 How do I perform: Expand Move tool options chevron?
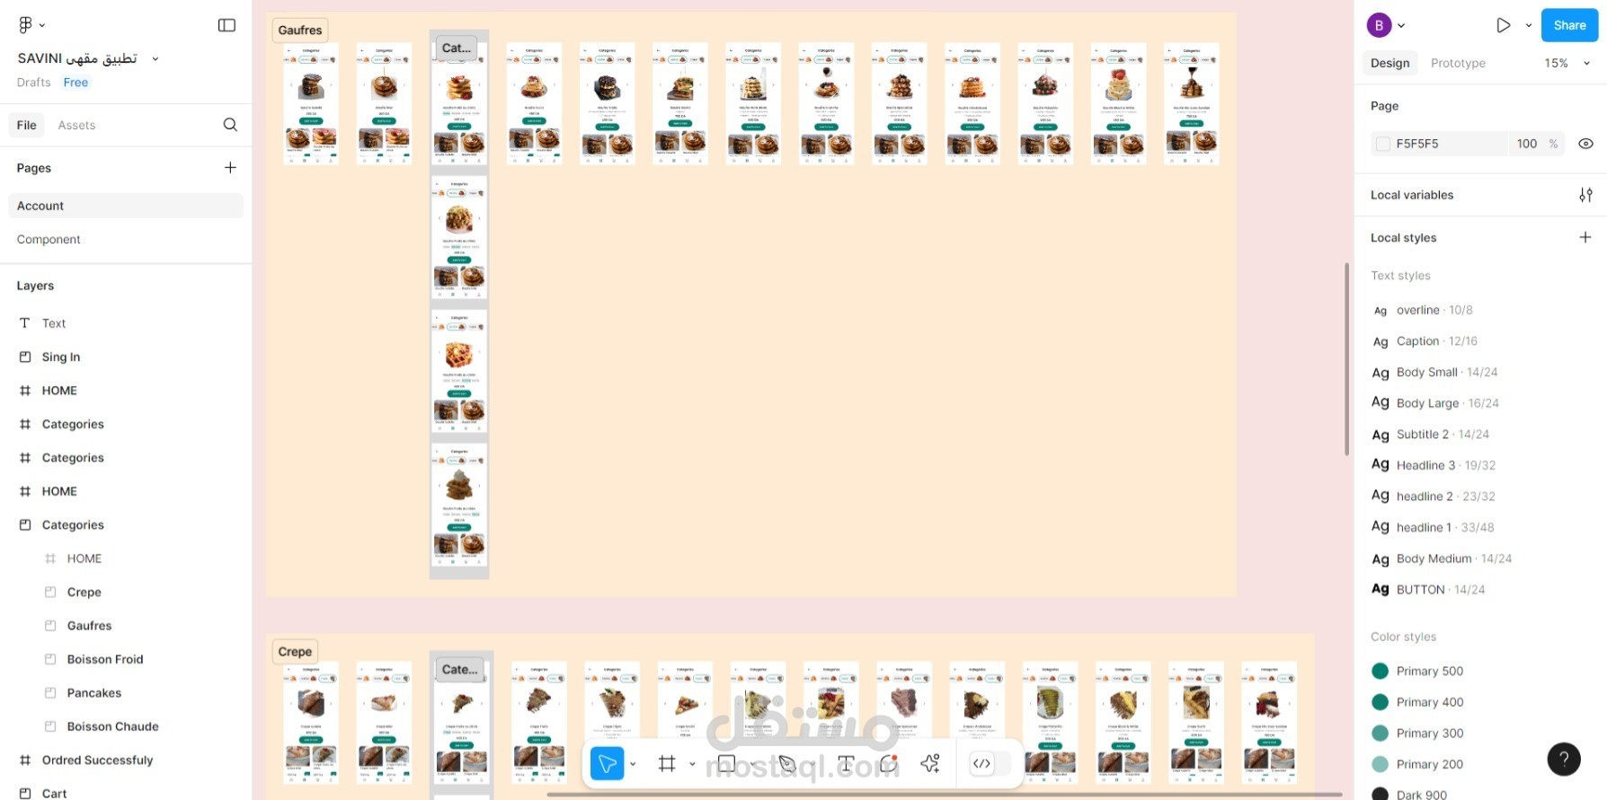pos(633,764)
